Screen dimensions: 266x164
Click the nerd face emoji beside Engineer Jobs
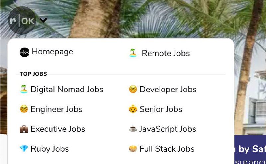click(x=24, y=109)
